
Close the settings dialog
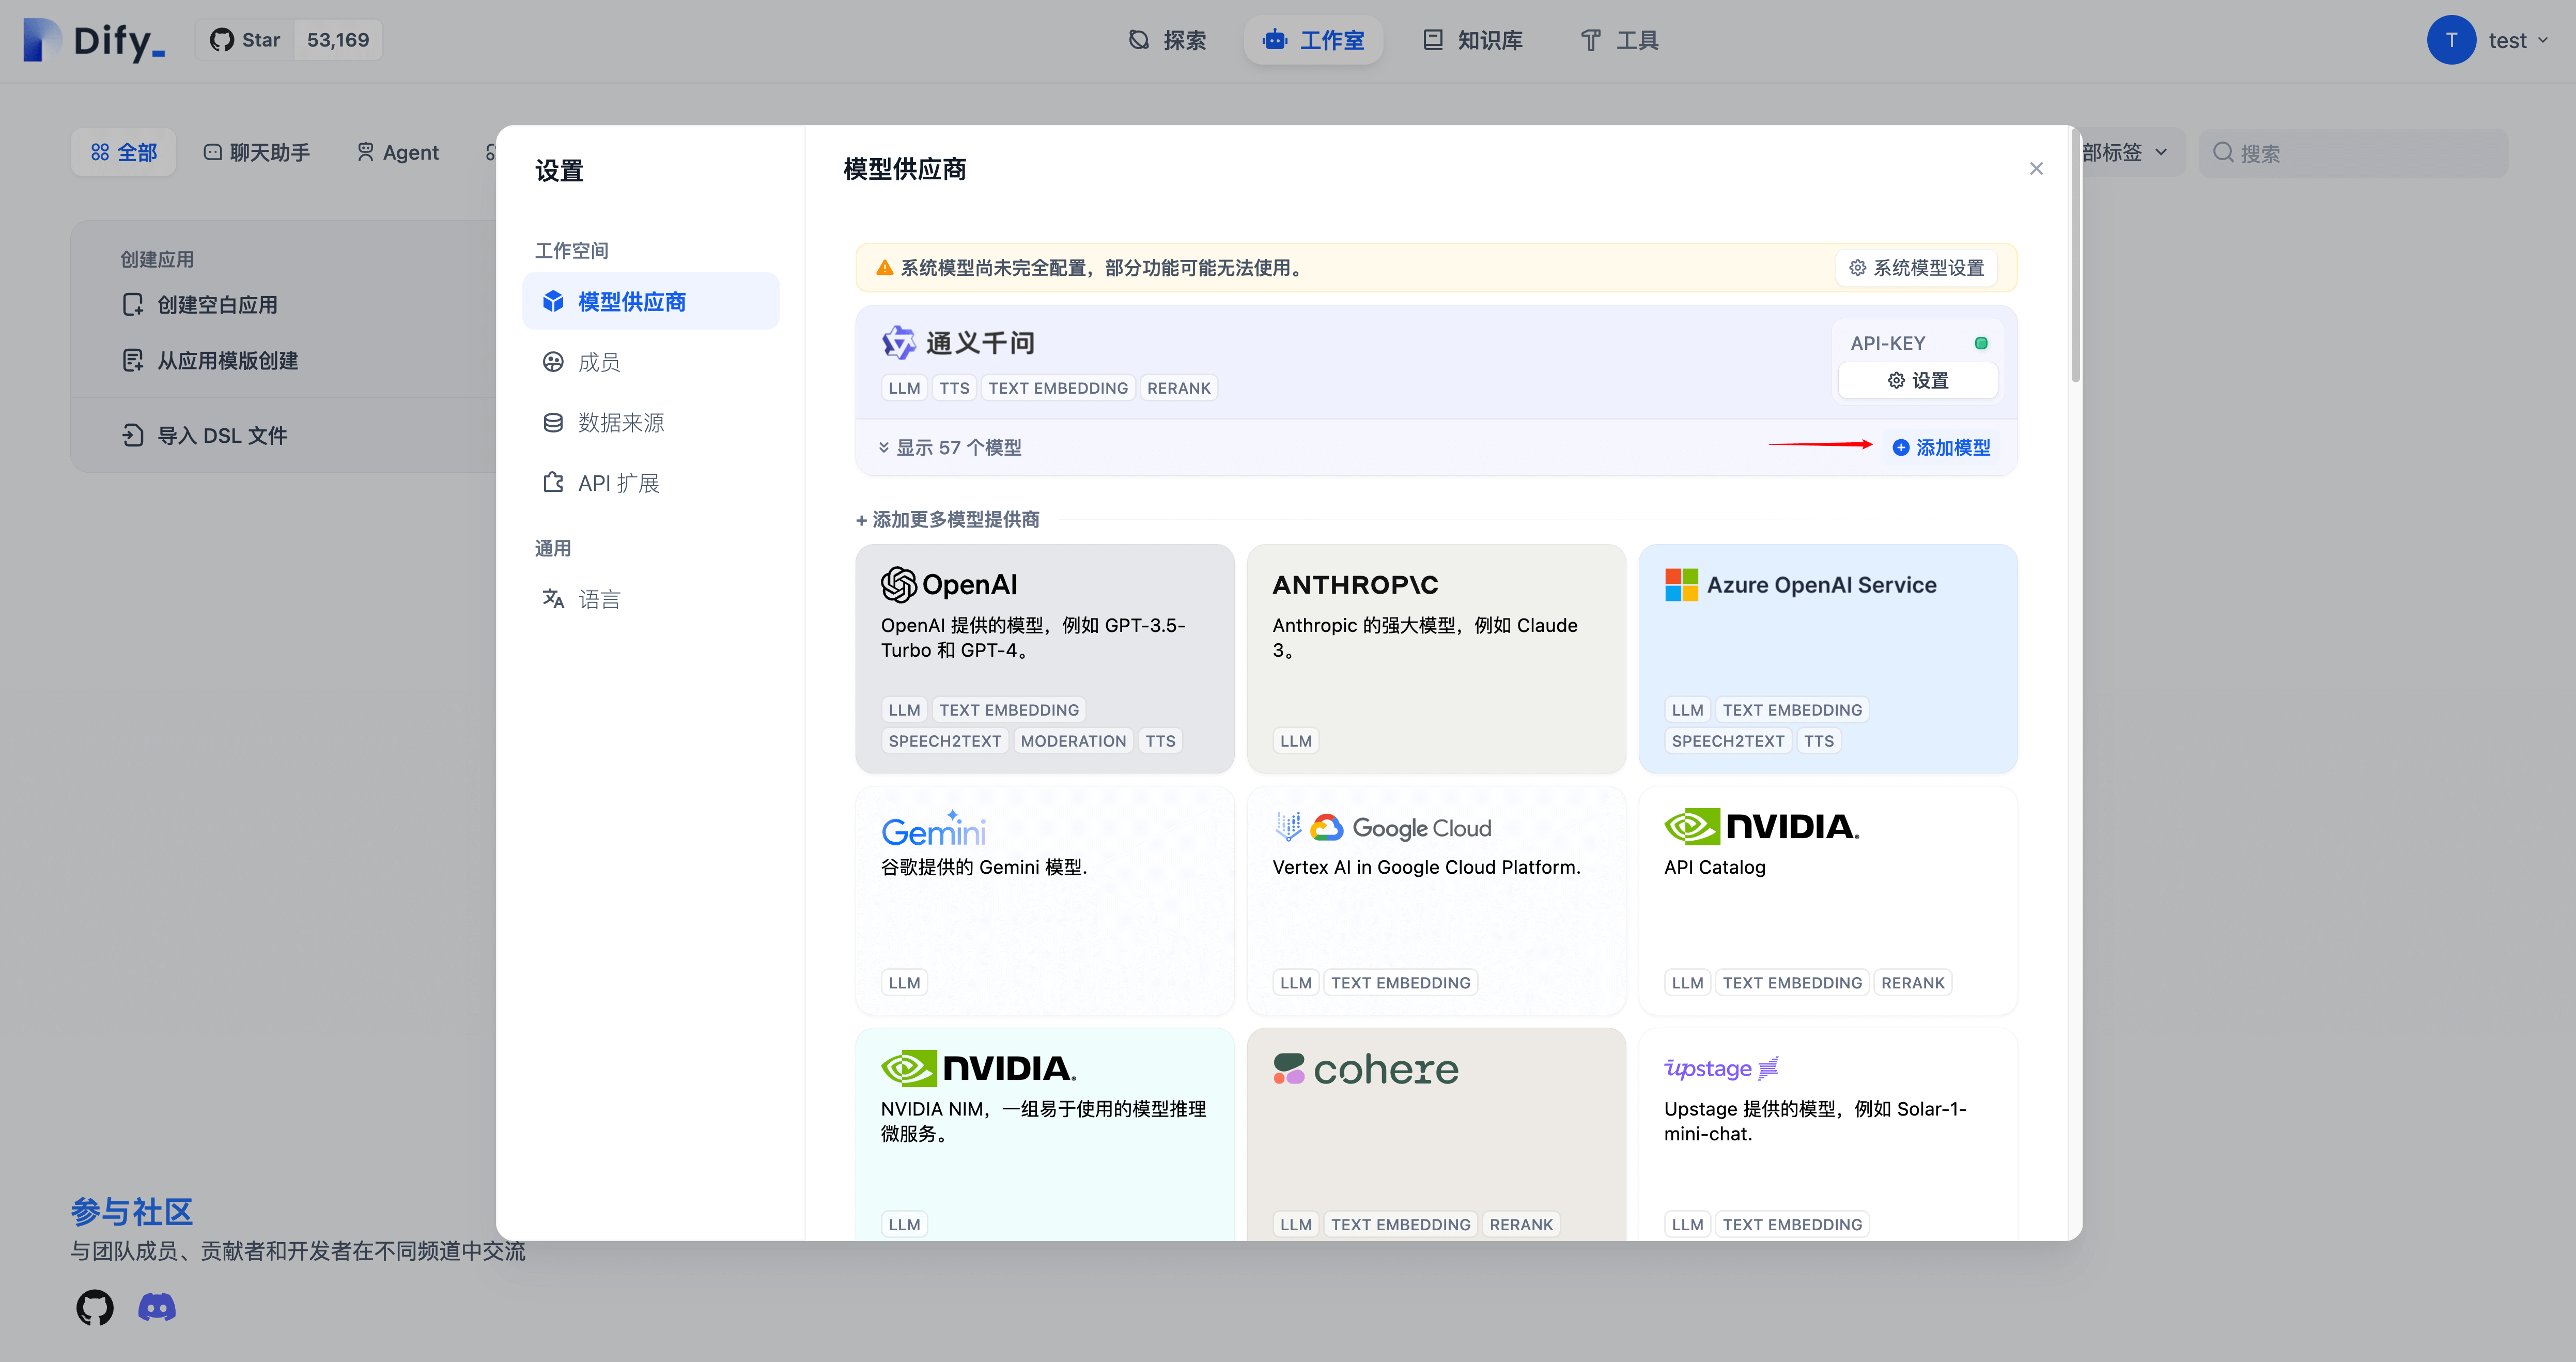[x=2036, y=168]
